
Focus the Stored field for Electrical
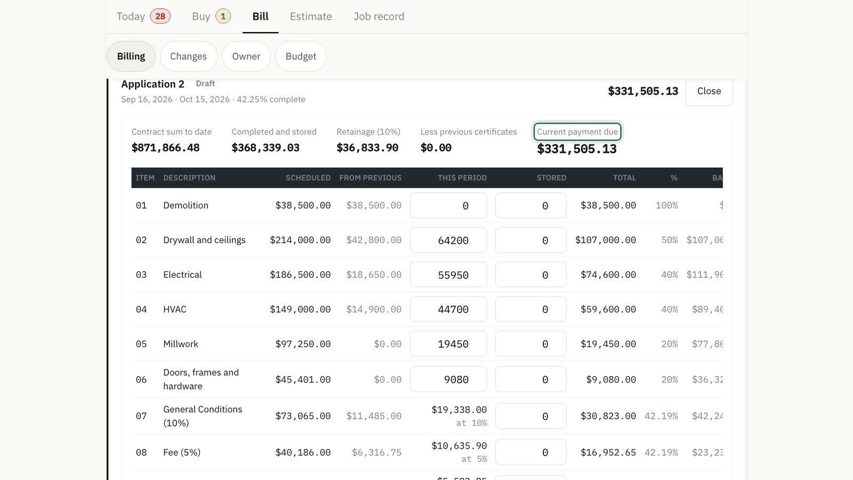[x=530, y=275]
